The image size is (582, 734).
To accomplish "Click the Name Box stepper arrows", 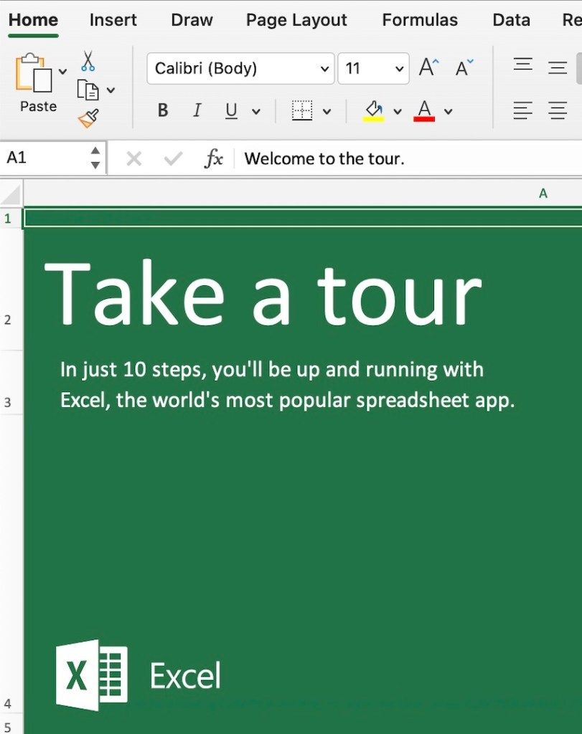I will point(95,158).
